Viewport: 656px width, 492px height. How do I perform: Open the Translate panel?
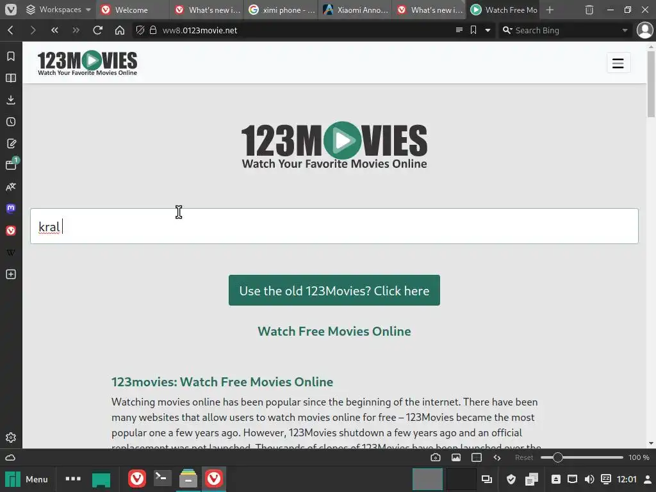click(x=11, y=187)
